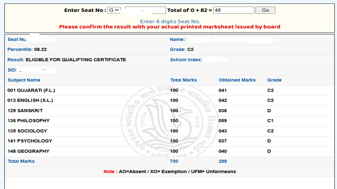Select the GEOGRAPHY row

point(28,151)
